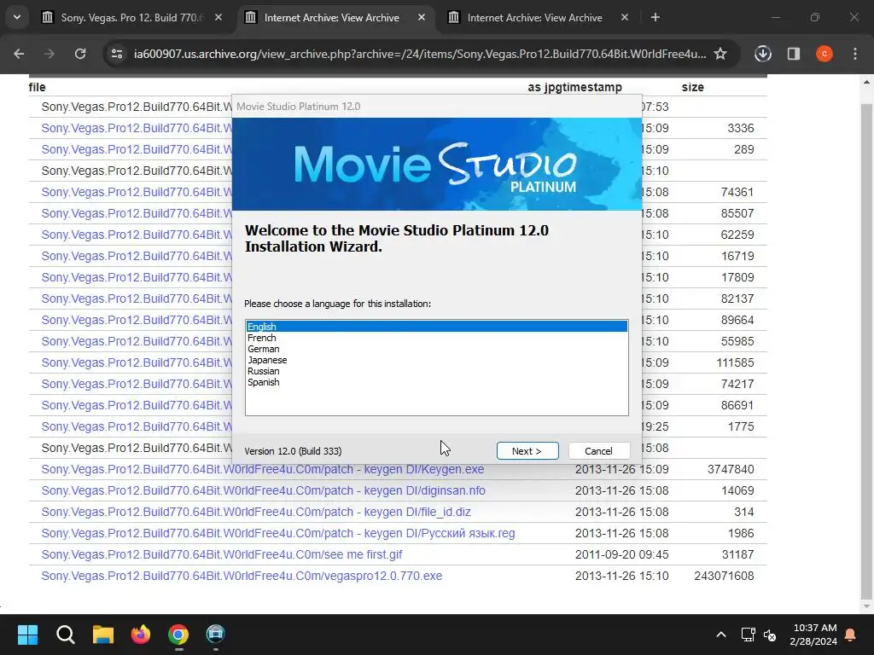The width and height of the screenshot is (874, 655).
Task: Open the diginsan.nfo file link
Action: coord(263,490)
